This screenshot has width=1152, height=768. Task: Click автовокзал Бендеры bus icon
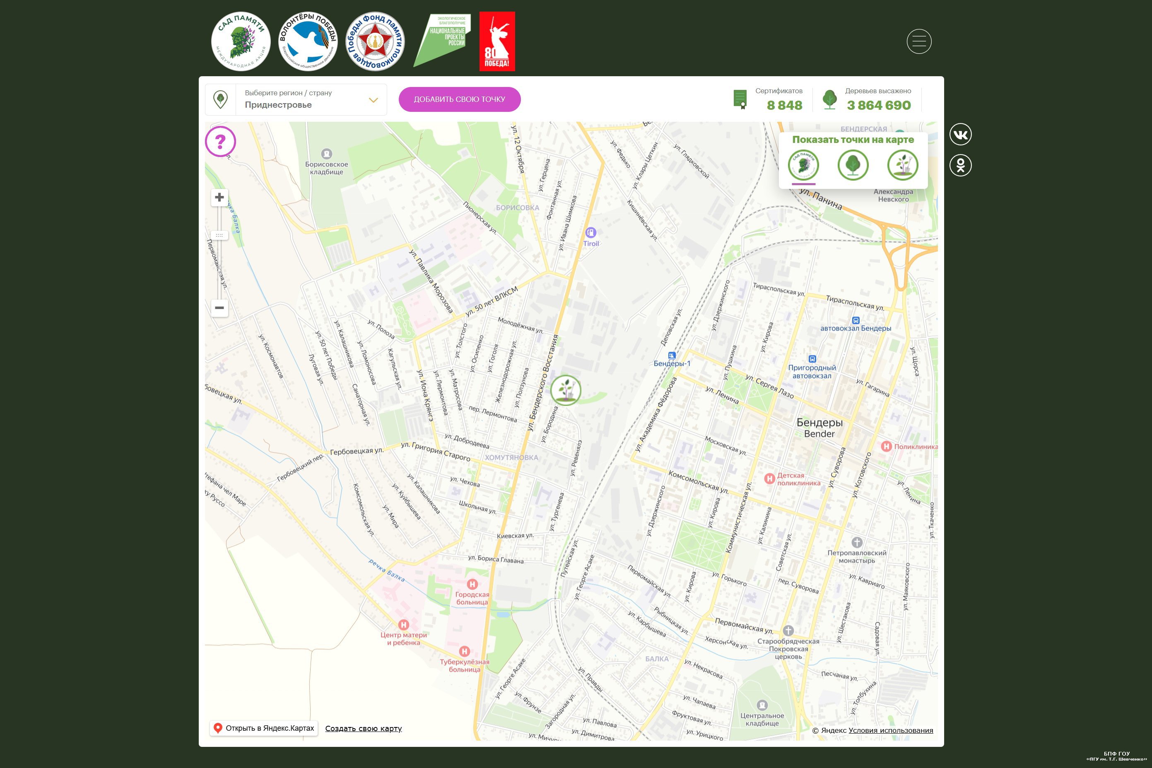click(856, 320)
